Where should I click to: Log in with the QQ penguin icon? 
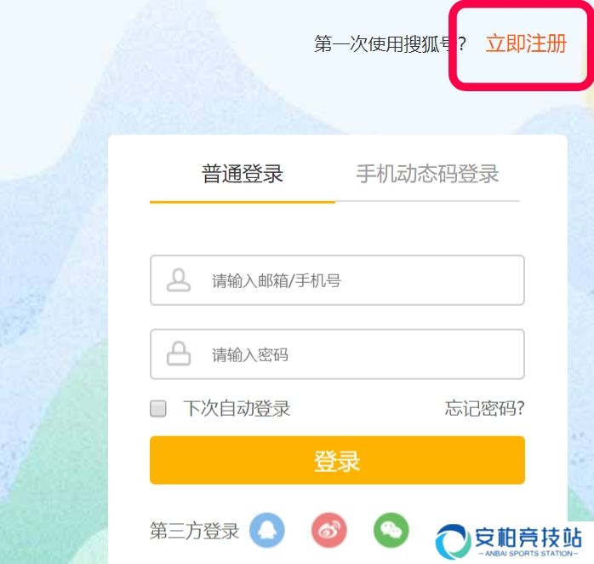[x=267, y=530]
